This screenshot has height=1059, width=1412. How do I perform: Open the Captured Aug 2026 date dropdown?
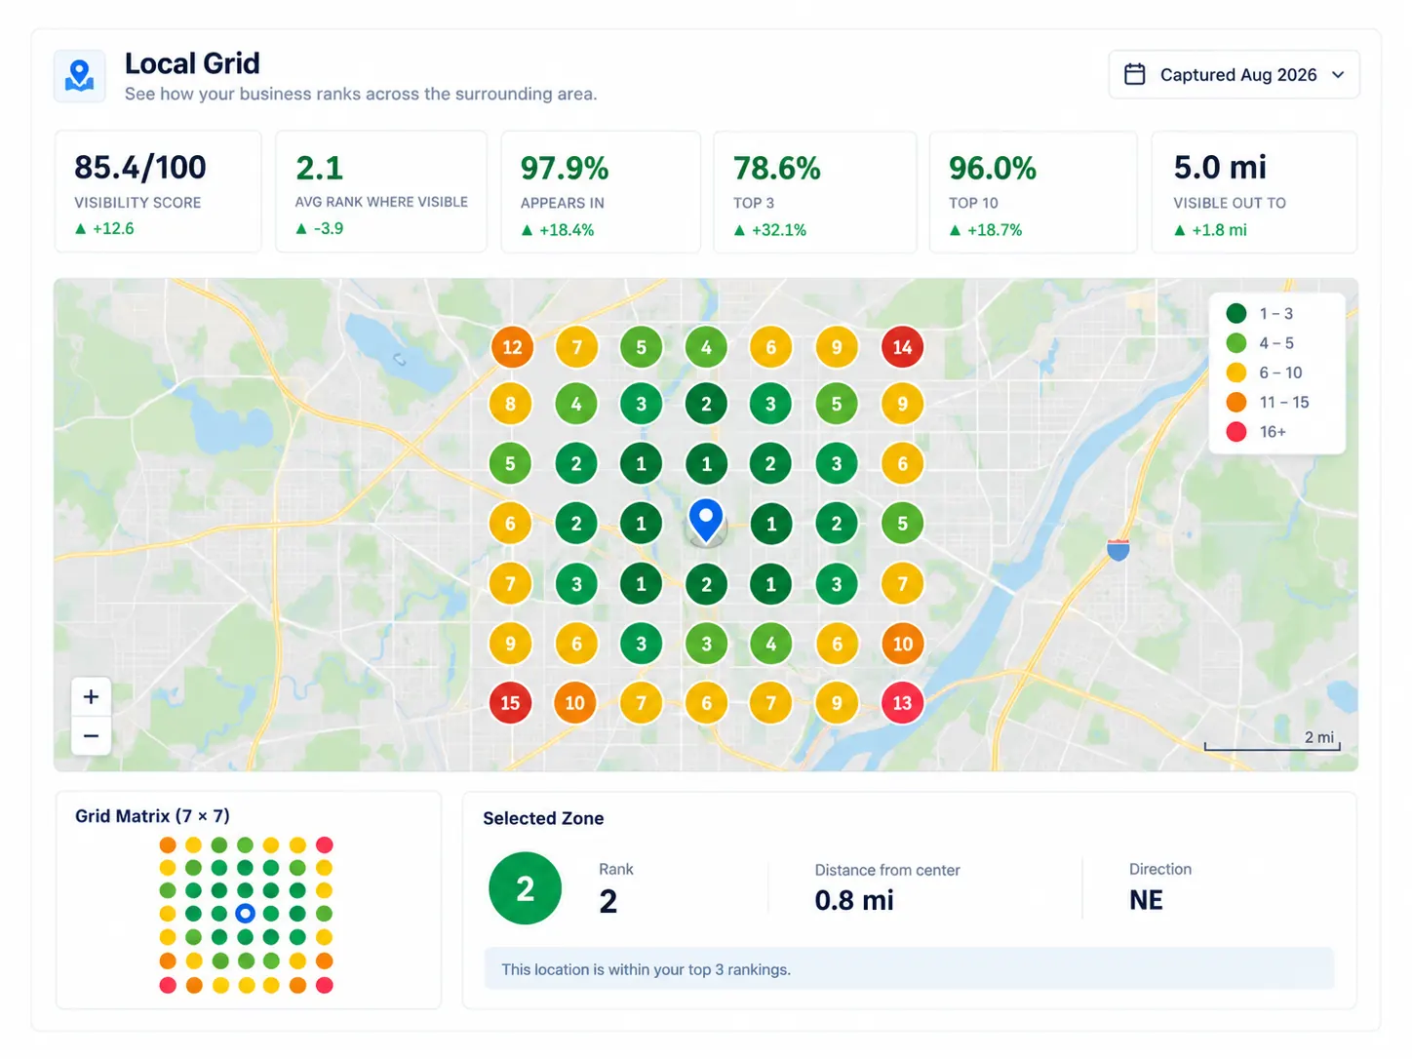(x=1234, y=75)
